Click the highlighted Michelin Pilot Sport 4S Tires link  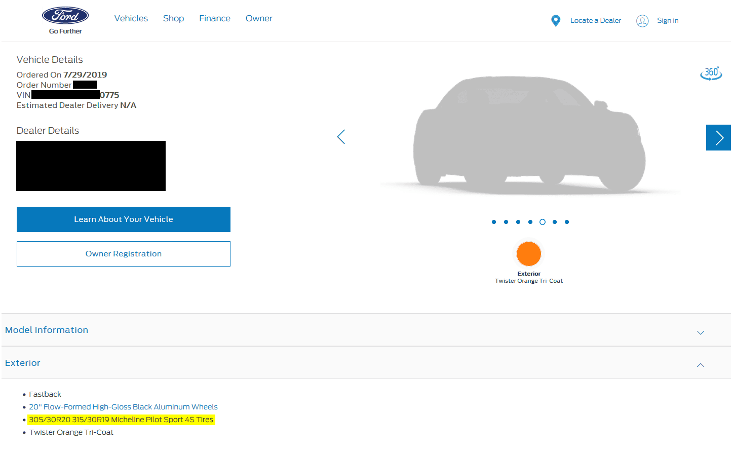click(121, 420)
